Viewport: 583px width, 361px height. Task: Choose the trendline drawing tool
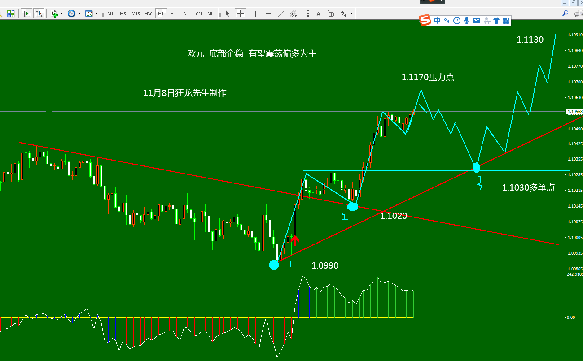[x=281, y=13]
